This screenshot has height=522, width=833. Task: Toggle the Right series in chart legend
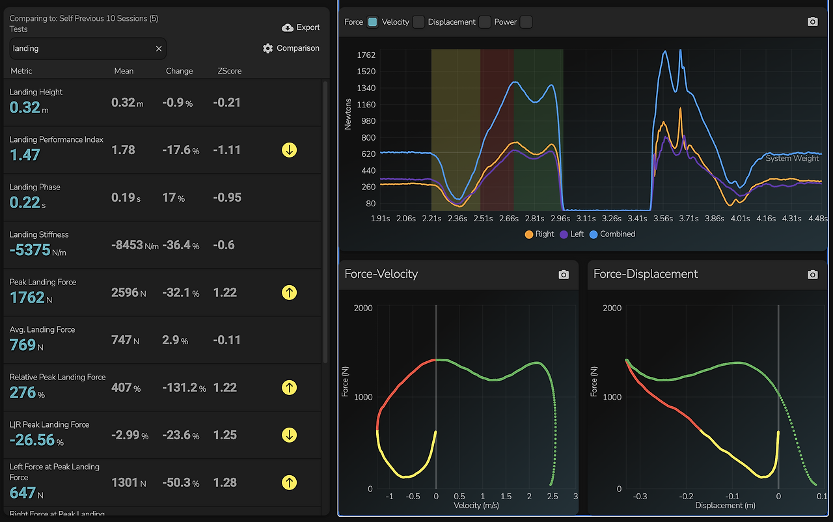click(539, 234)
